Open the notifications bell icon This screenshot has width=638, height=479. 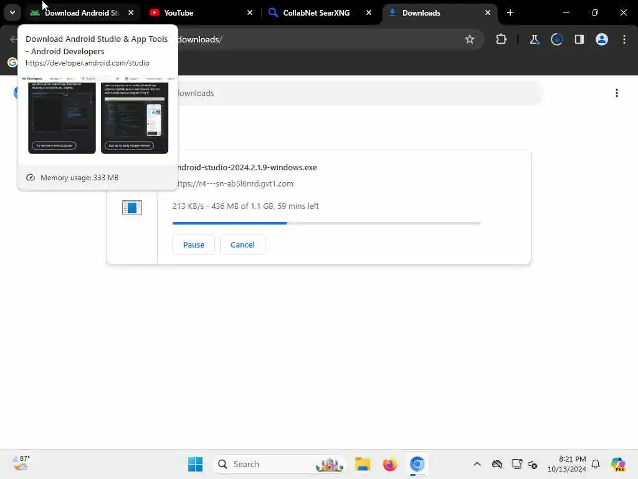click(x=596, y=464)
